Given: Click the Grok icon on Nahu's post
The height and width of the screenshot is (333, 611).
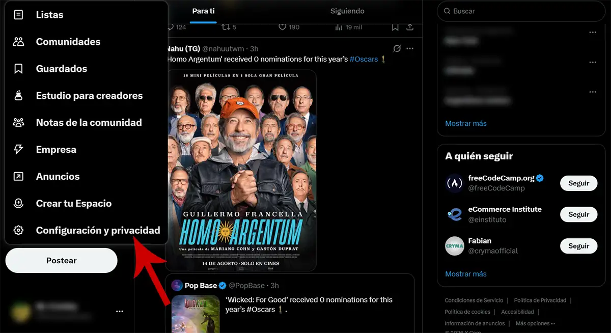Looking at the screenshot, I should click(397, 48).
